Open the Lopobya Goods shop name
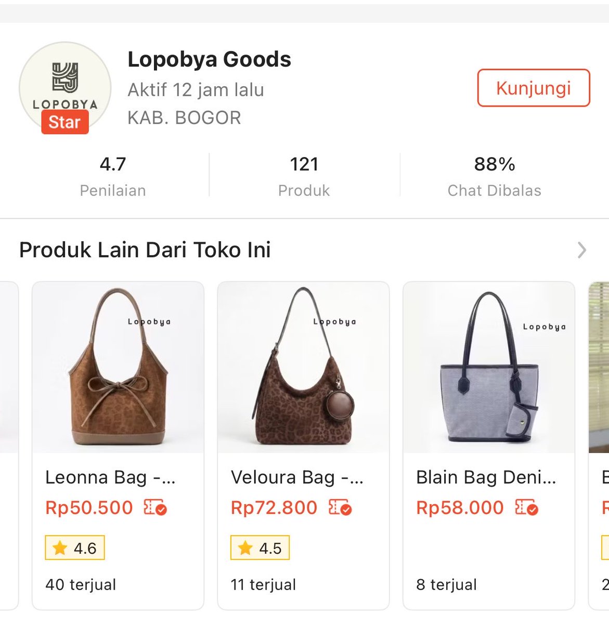Viewport: 609px width, 624px height. coord(209,59)
